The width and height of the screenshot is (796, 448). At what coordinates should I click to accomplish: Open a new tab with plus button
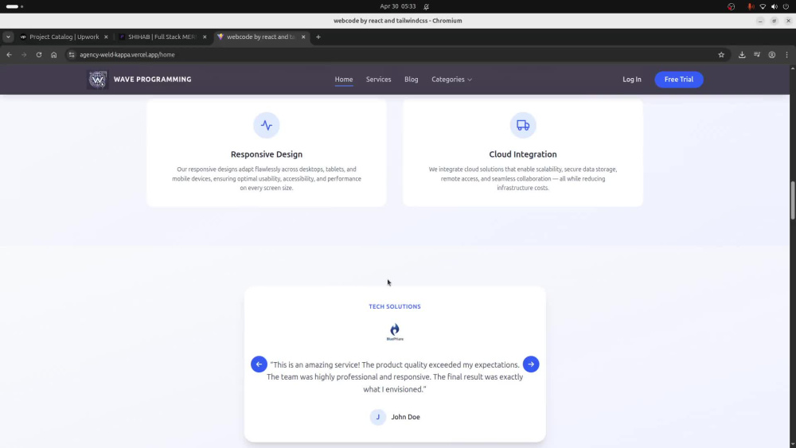click(x=318, y=37)
